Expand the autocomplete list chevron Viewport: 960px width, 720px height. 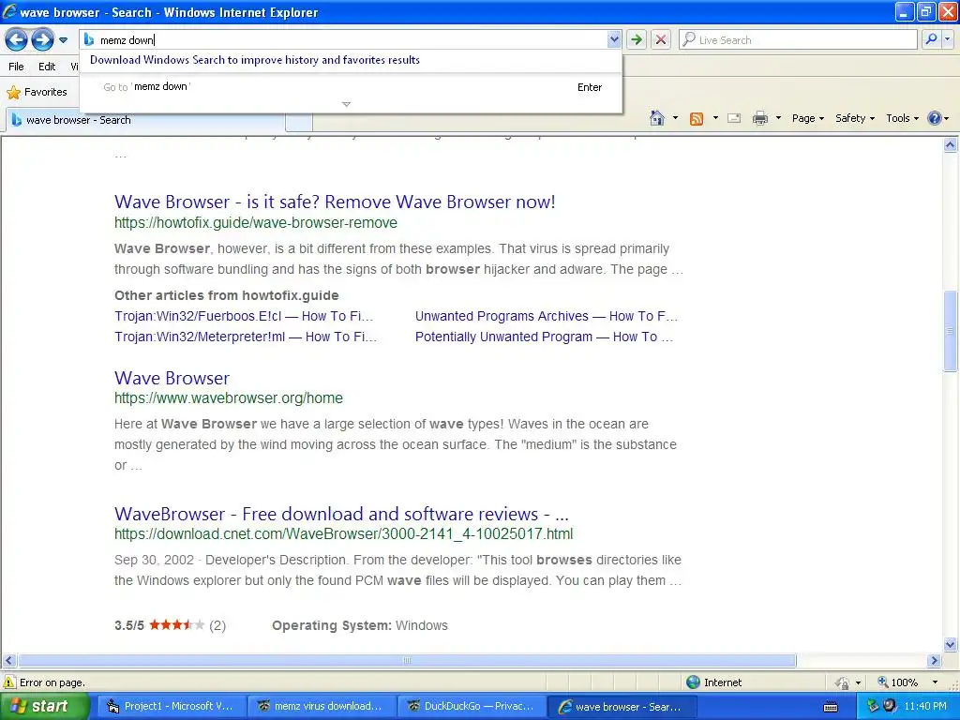click(346, 104)
